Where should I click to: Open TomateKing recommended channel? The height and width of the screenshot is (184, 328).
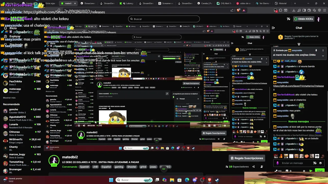pos(22,163)
